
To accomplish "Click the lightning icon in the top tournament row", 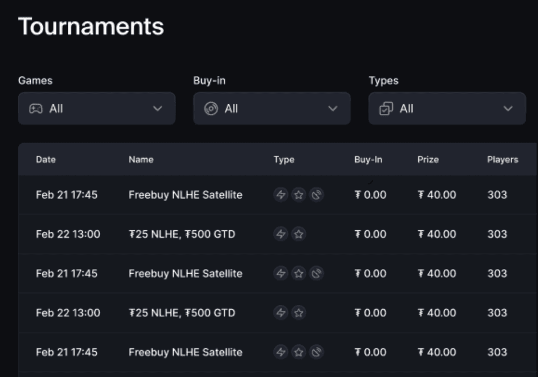I will pyautogui.click(x=280, y=195).
